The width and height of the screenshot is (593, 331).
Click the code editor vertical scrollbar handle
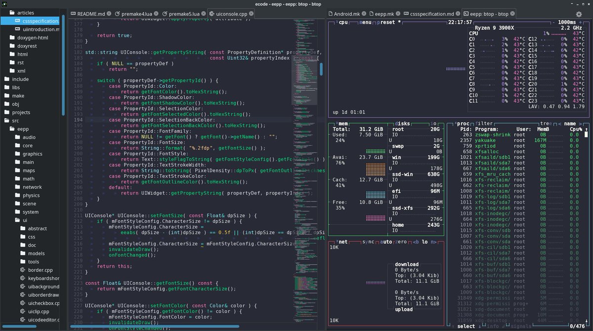tap(321, 69)
